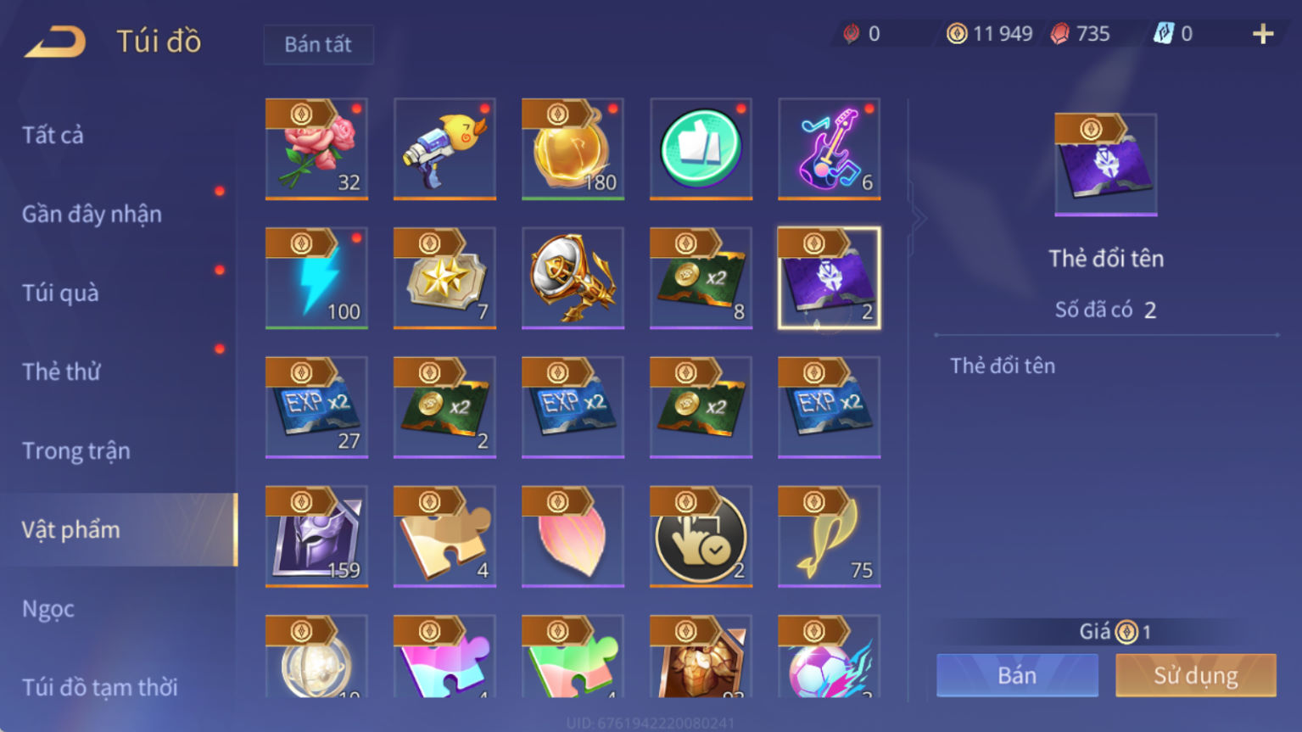1302x732 pixels.
Task: Select the duck water gun item
Action: [444, 149]
